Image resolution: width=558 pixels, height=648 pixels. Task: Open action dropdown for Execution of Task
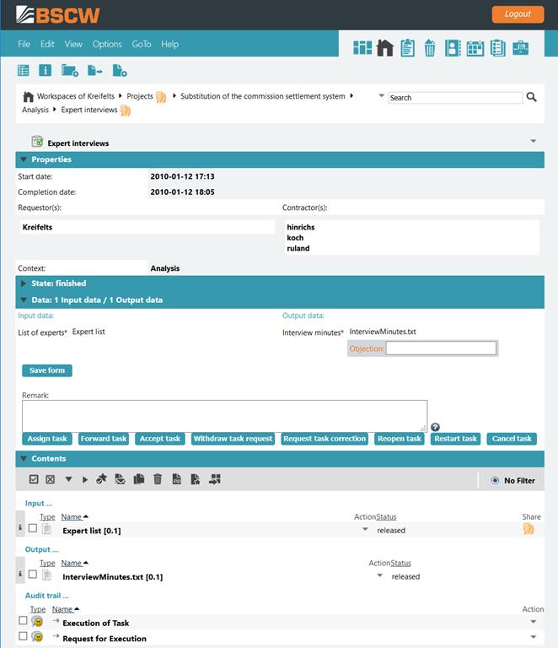pyautogui.click(x=534, y=622)
